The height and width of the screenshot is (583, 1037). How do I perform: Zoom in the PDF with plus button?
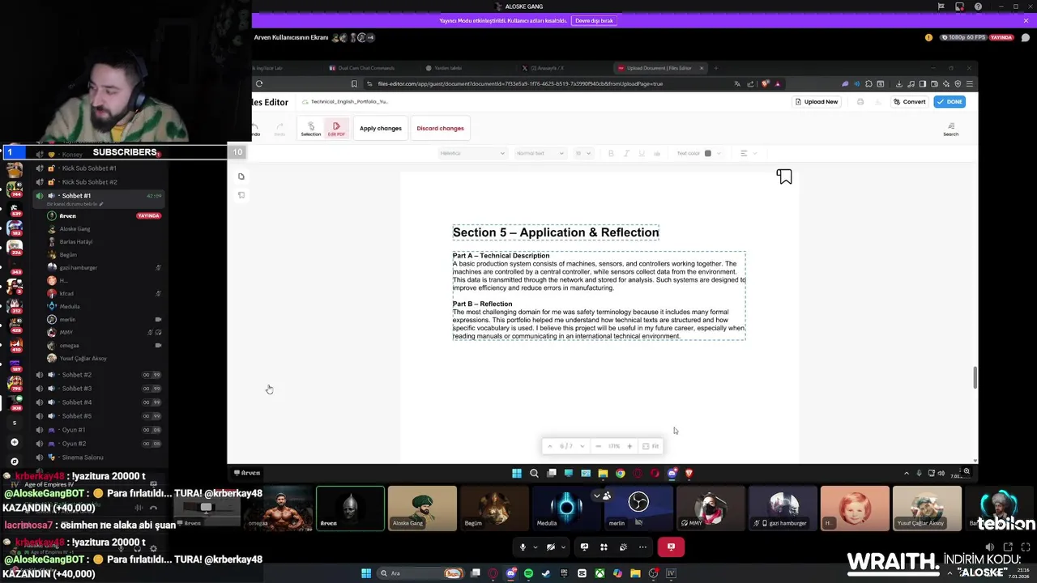click(629, 446)
